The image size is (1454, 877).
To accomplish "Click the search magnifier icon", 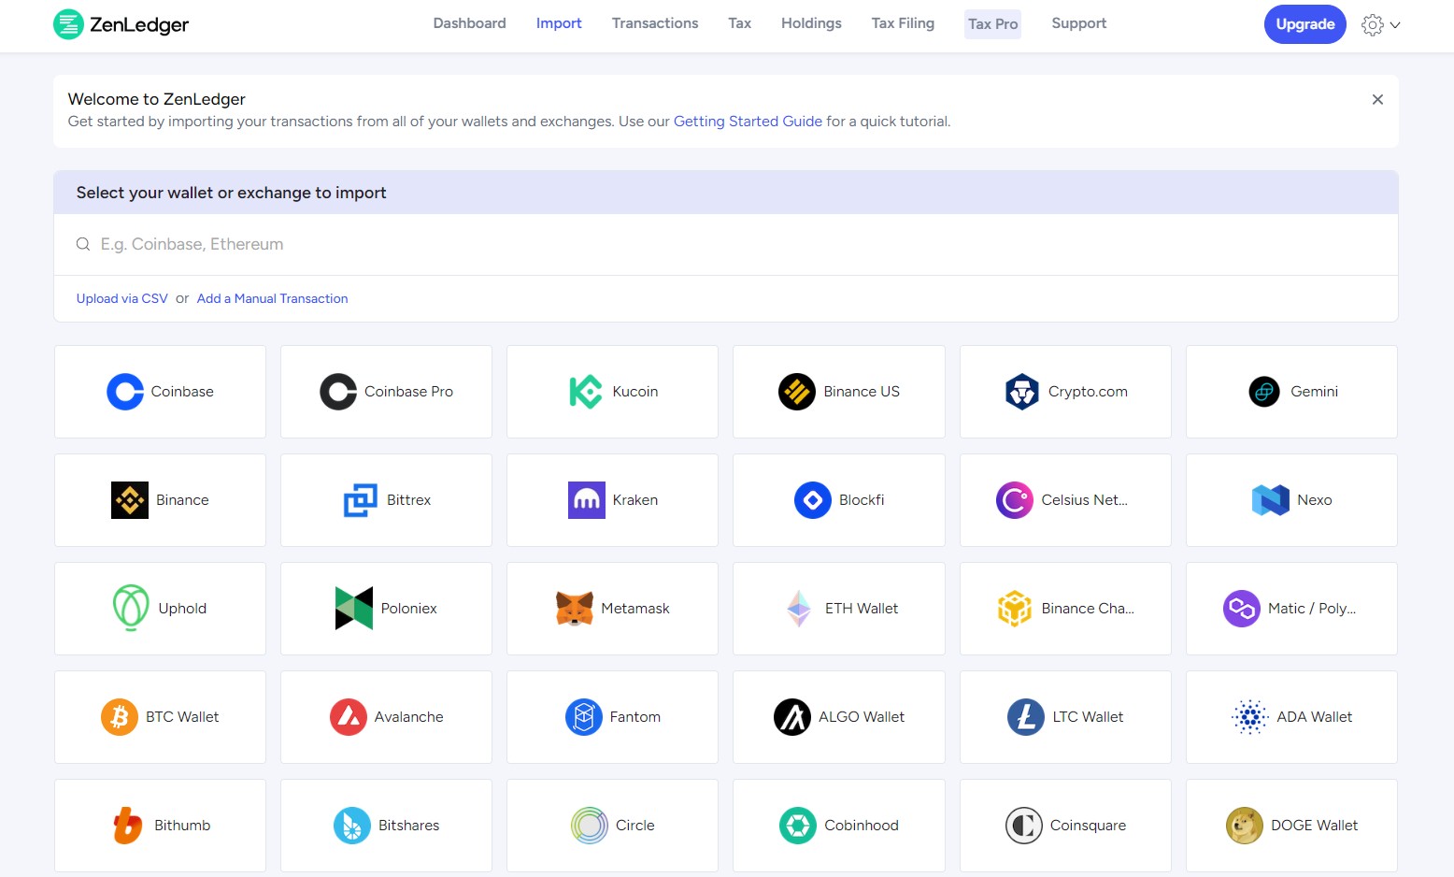I will click(x=83, y=244).
